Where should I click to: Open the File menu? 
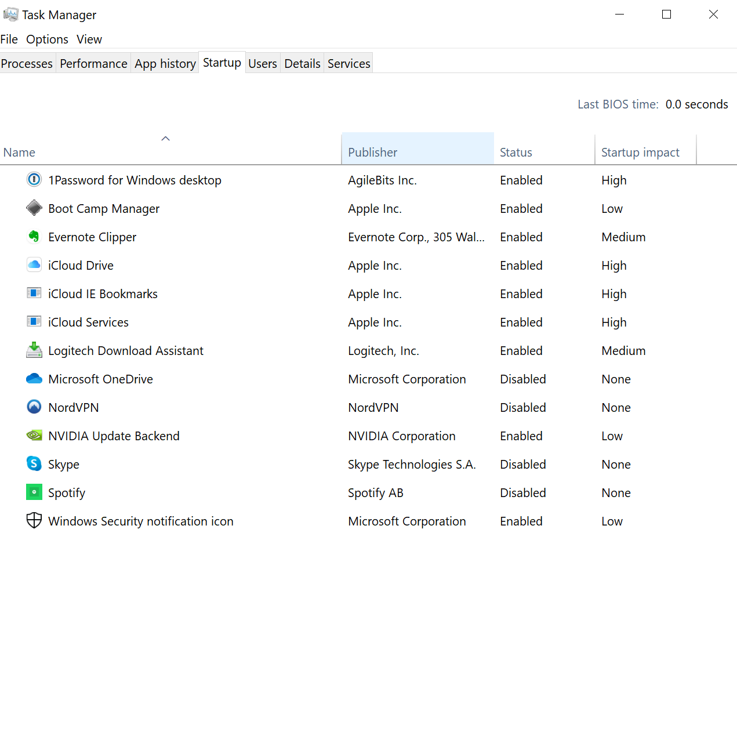click(x=9, y=39)
